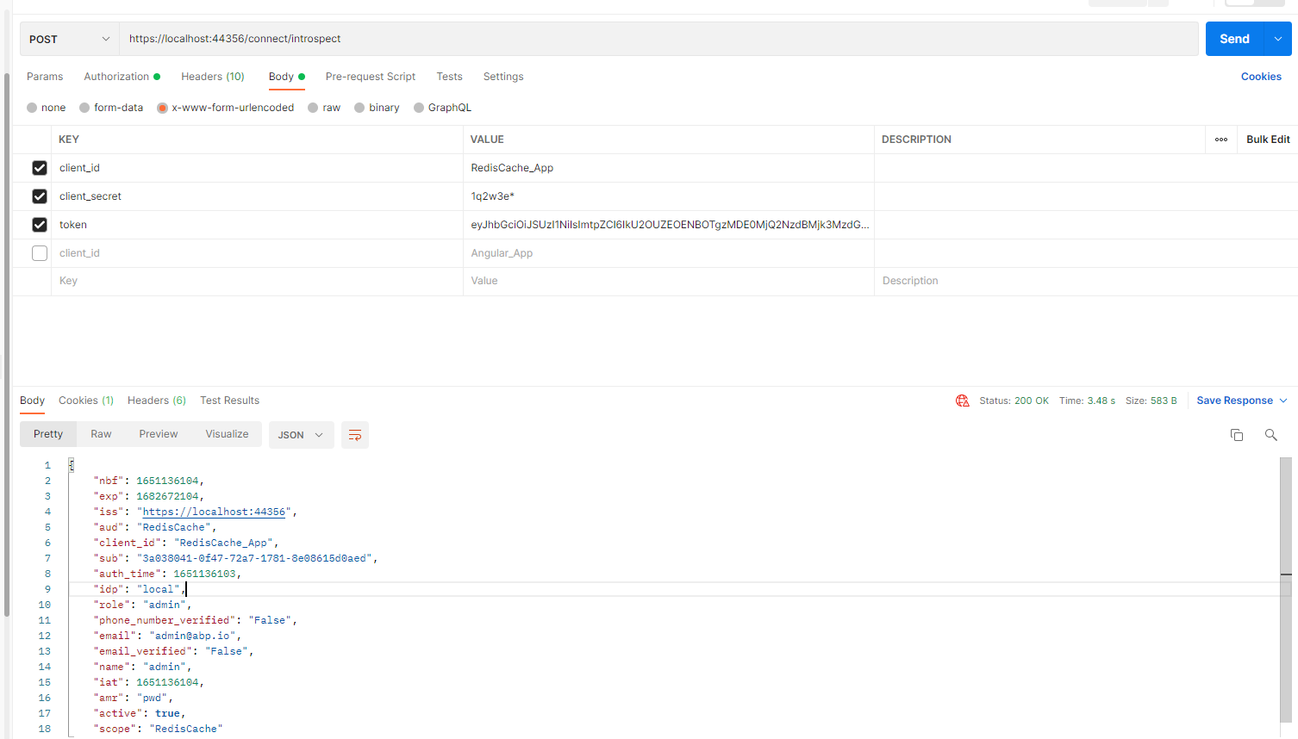Viewport: 1298px width, 739px height.
Task: Uncheck the client_id RedisCache_App parameter
Action: tap(39, 167)
